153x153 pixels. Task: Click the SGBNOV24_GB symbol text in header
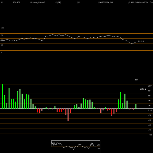(106, 2)
